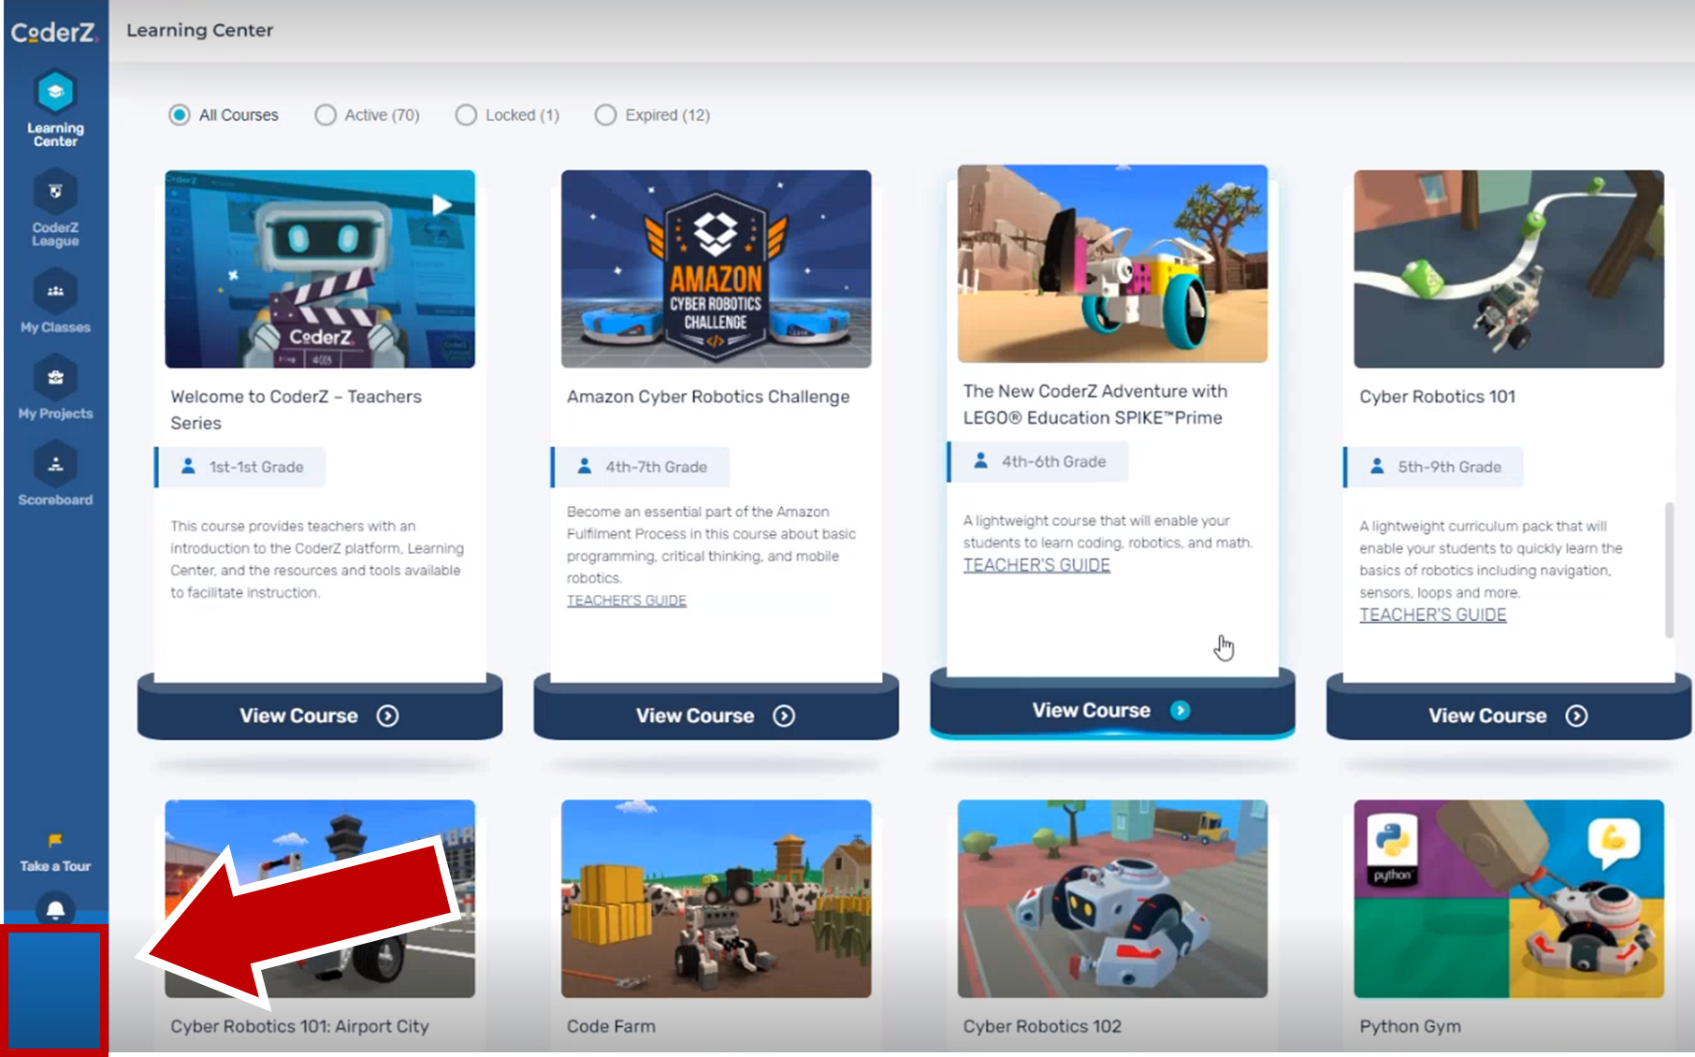The height and width of the screenshot is (1057, 1695).
Task: Click the Code Farm title
Action: tap(611, 1026)
